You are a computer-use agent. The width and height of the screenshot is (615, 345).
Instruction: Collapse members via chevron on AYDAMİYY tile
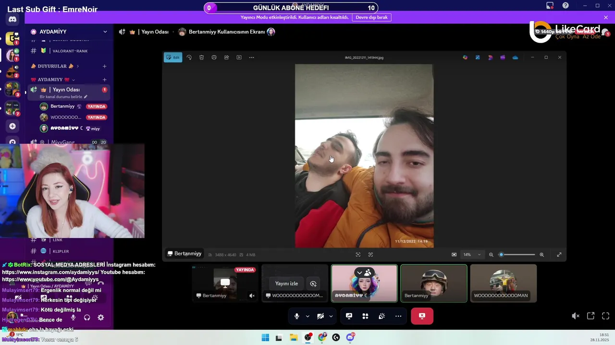[359, 273]
